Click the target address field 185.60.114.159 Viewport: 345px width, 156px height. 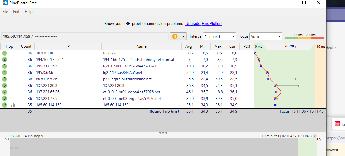[85, 36]
